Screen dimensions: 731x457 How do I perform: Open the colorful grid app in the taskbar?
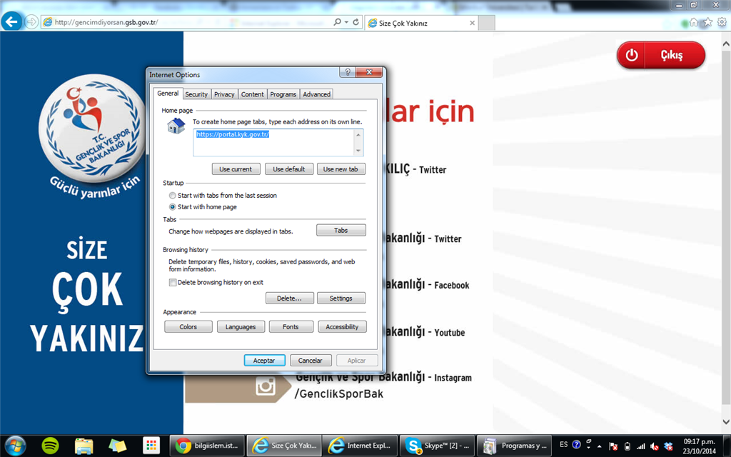pos(151,446)
